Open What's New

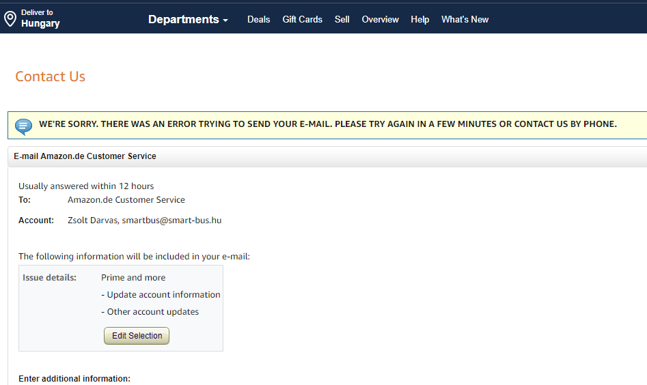click(x=465, y=19)
